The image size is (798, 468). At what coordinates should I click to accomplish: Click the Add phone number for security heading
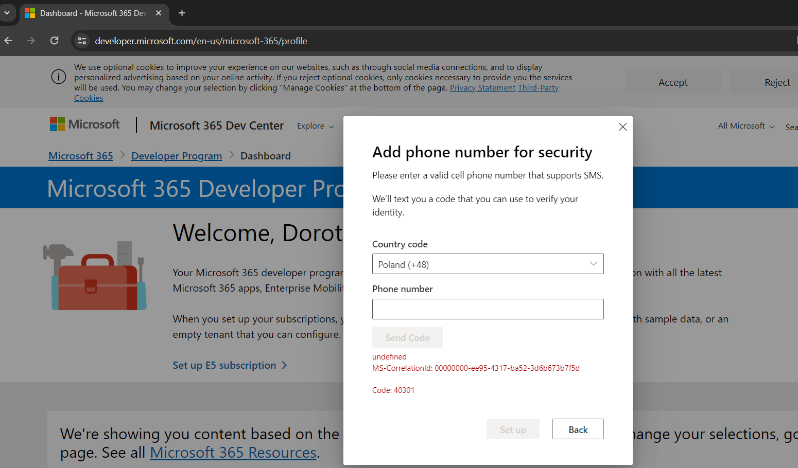coord(482,152)
